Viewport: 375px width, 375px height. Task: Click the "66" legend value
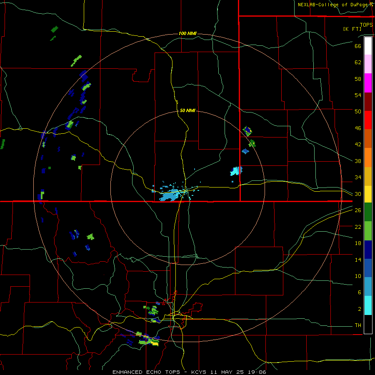click(358, 46)
